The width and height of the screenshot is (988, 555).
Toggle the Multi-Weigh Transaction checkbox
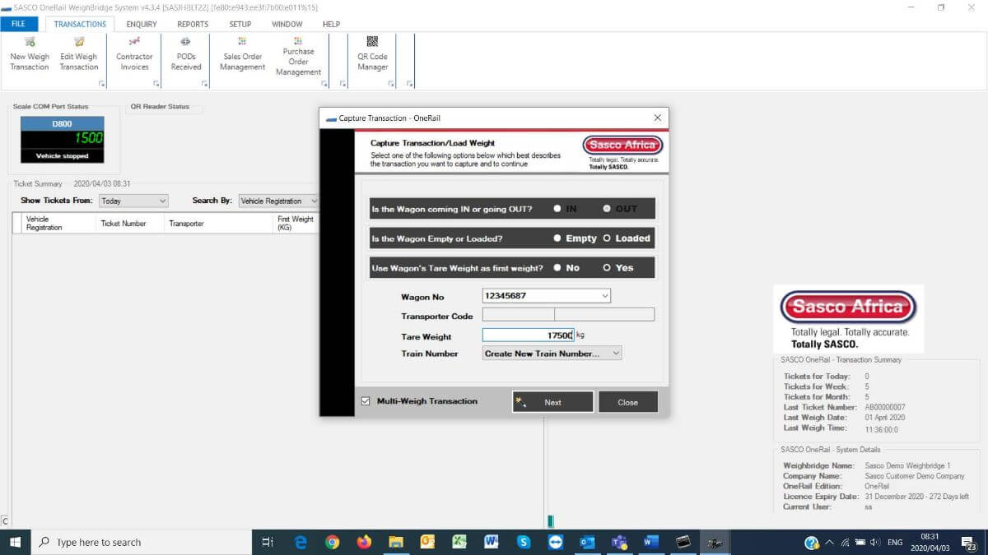[x=366, y=401]
